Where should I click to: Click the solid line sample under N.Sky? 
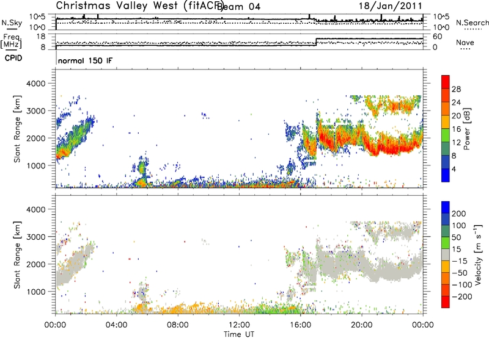(12, 29)
